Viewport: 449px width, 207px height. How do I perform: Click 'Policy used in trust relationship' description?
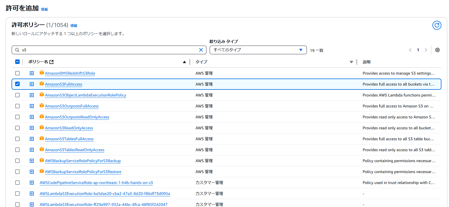tap(399, 183)
